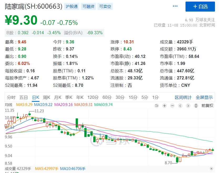Open the 前复权 adjustment dropdown
221x173 pixels.
pyautogui.click(x=207, y=106)
